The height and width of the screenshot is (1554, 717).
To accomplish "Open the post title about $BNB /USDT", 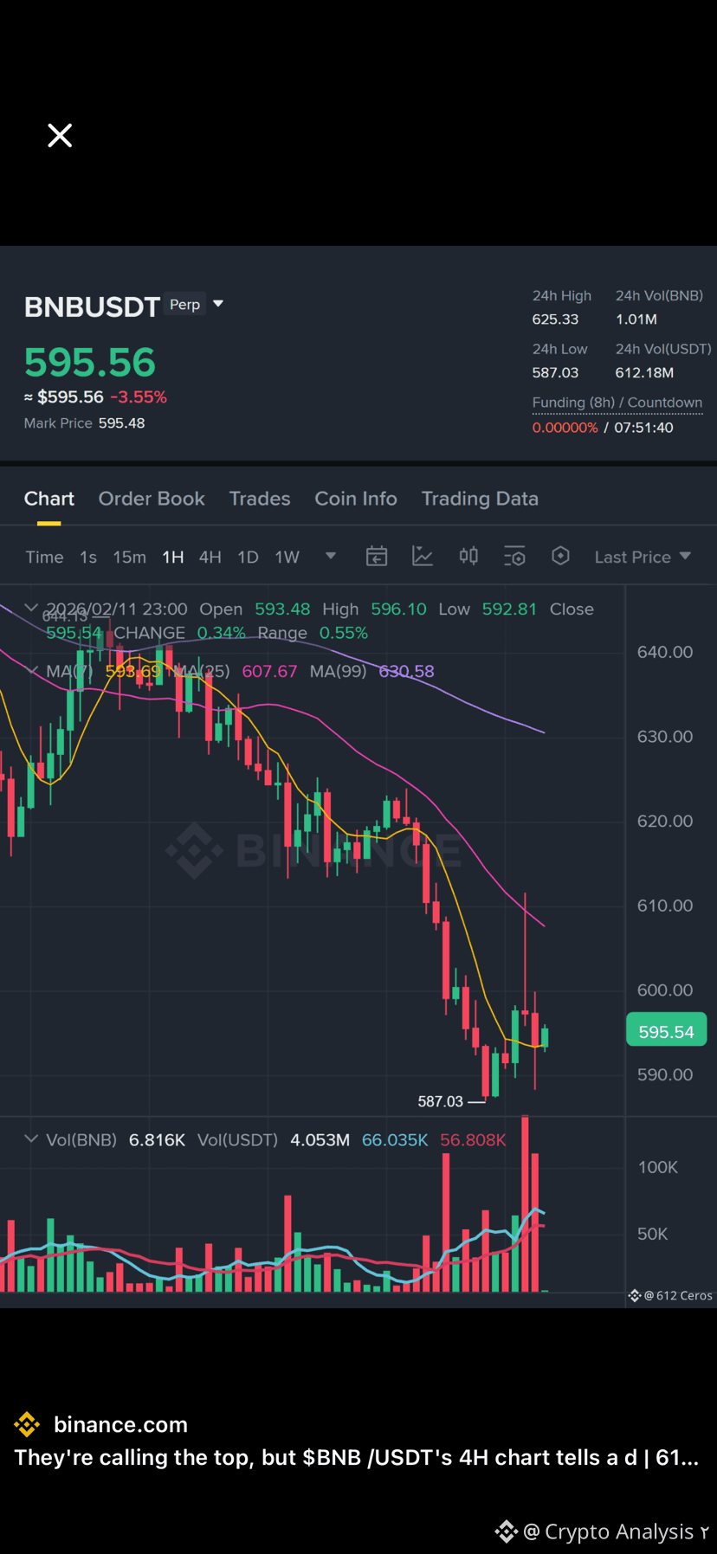I will [356, 1458].
